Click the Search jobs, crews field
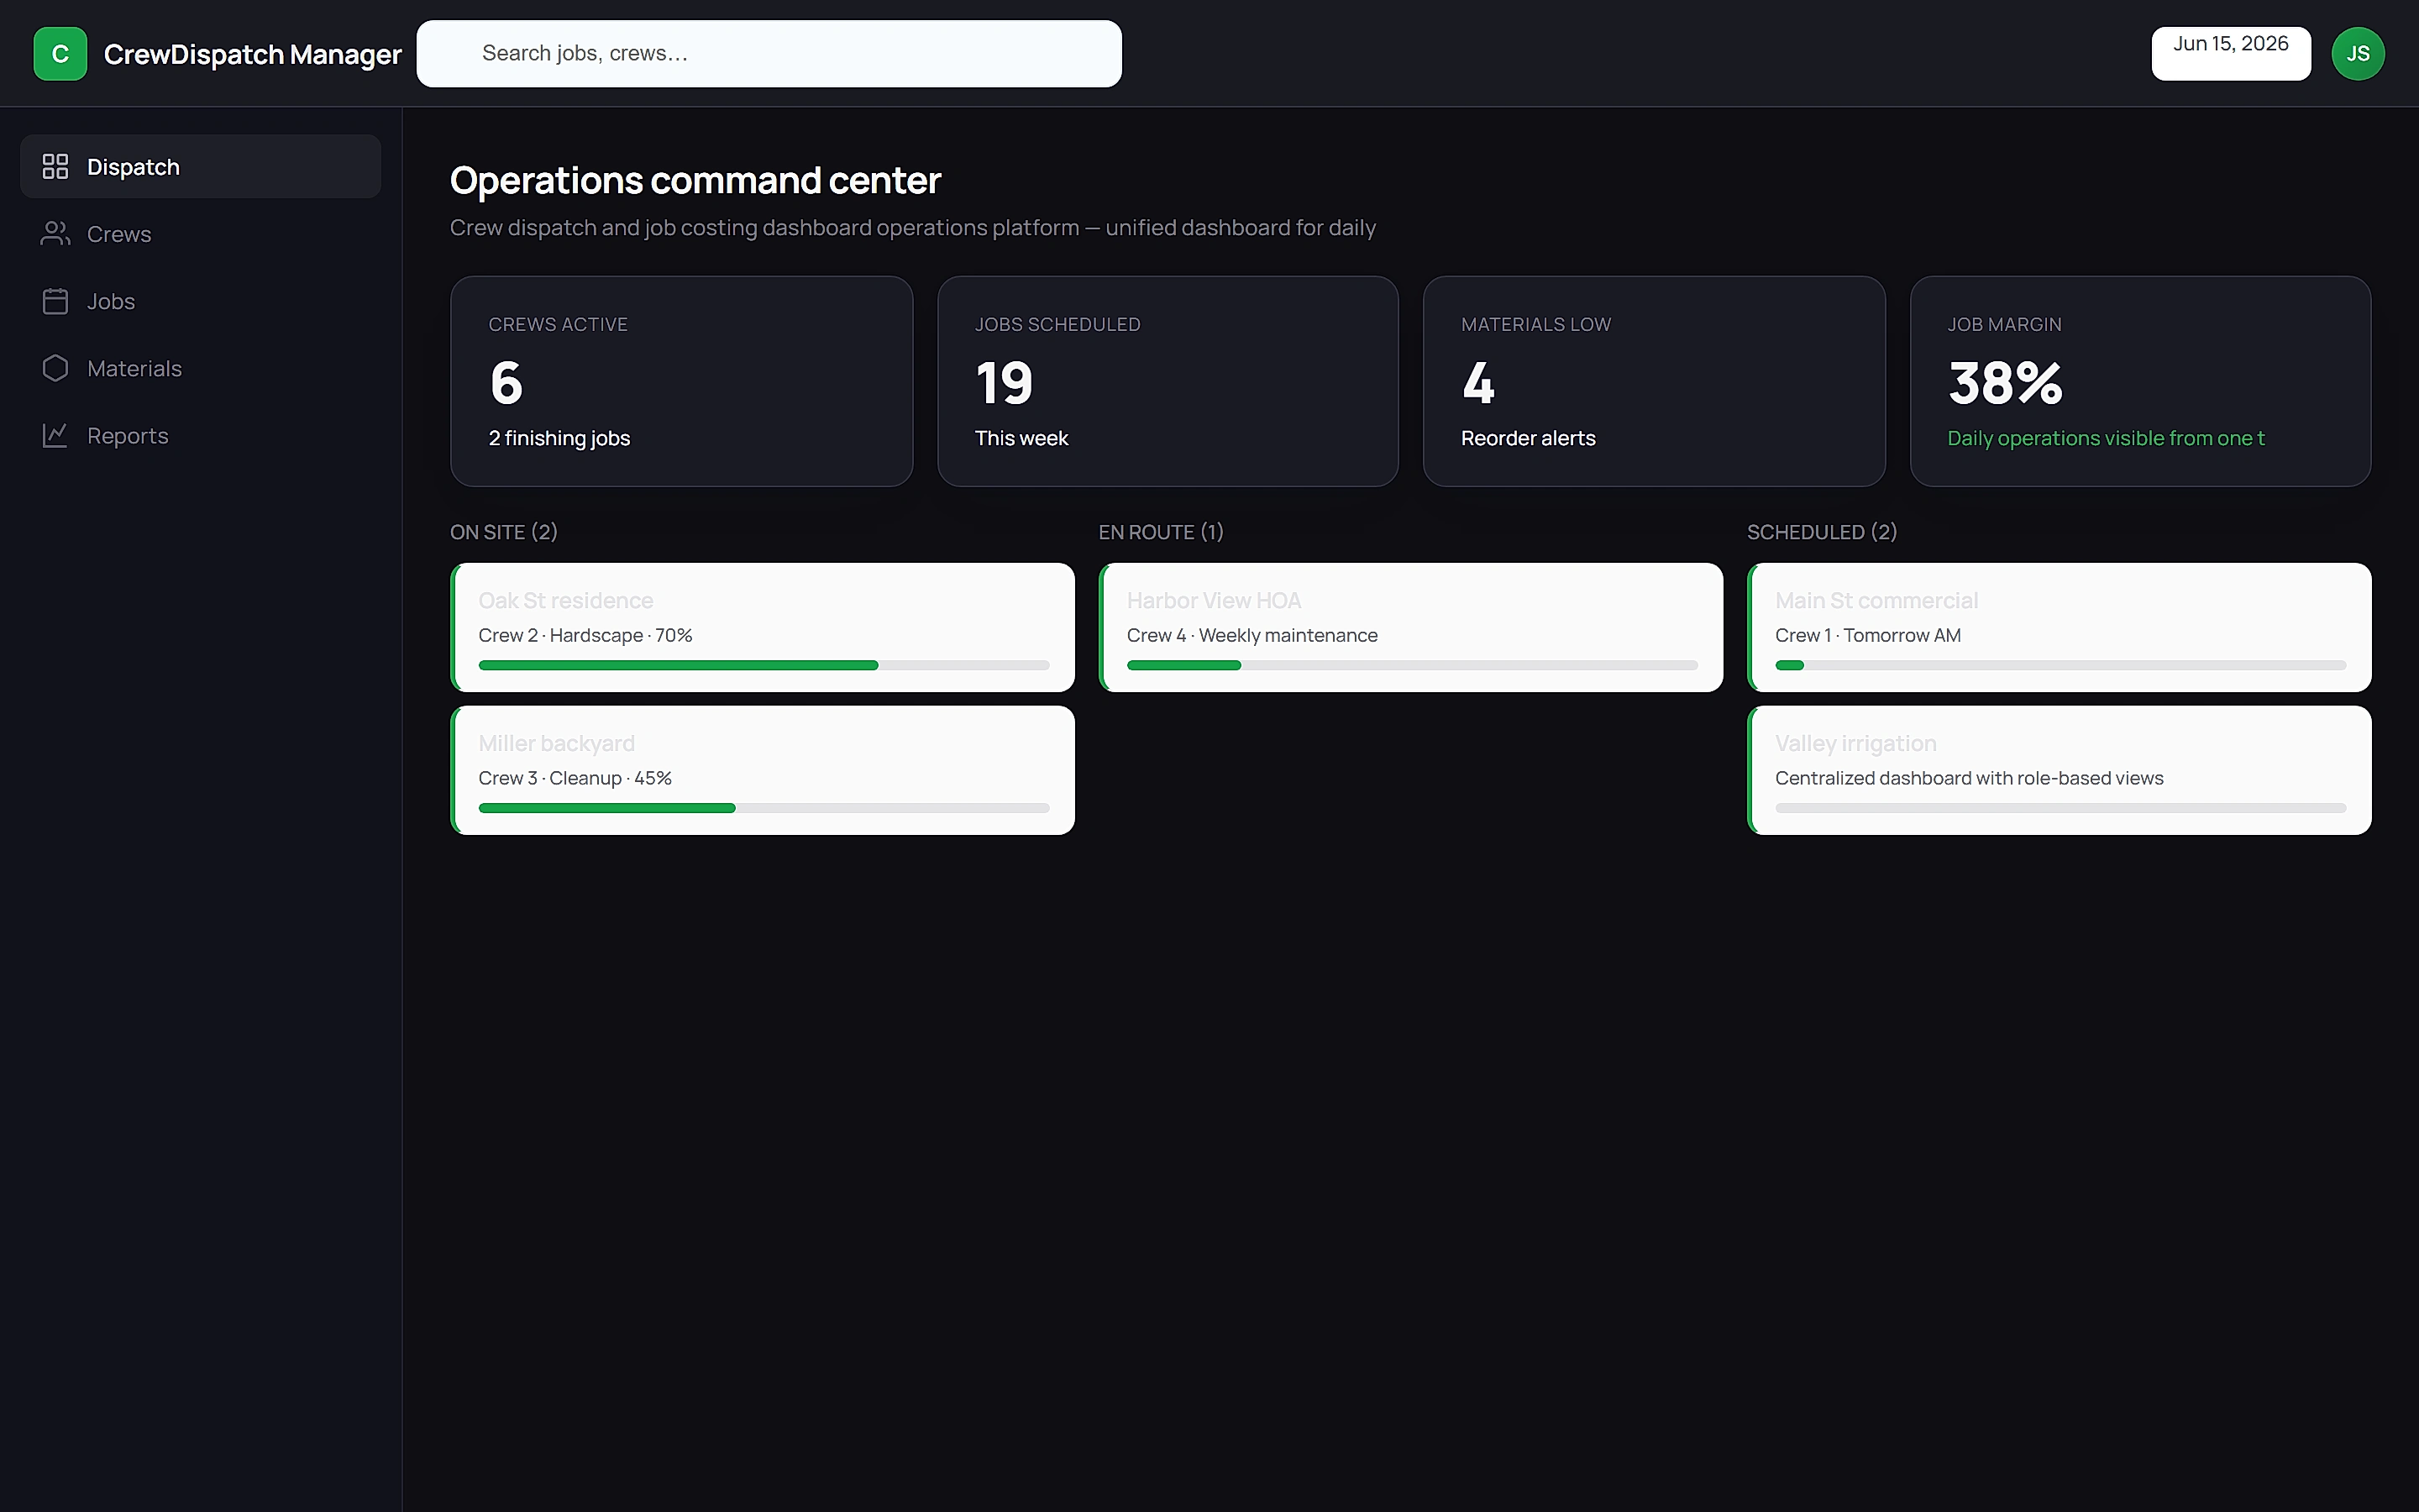The height and width of the screenshot is (1512, 2419). pyautogui.click(x=769, y=54)
